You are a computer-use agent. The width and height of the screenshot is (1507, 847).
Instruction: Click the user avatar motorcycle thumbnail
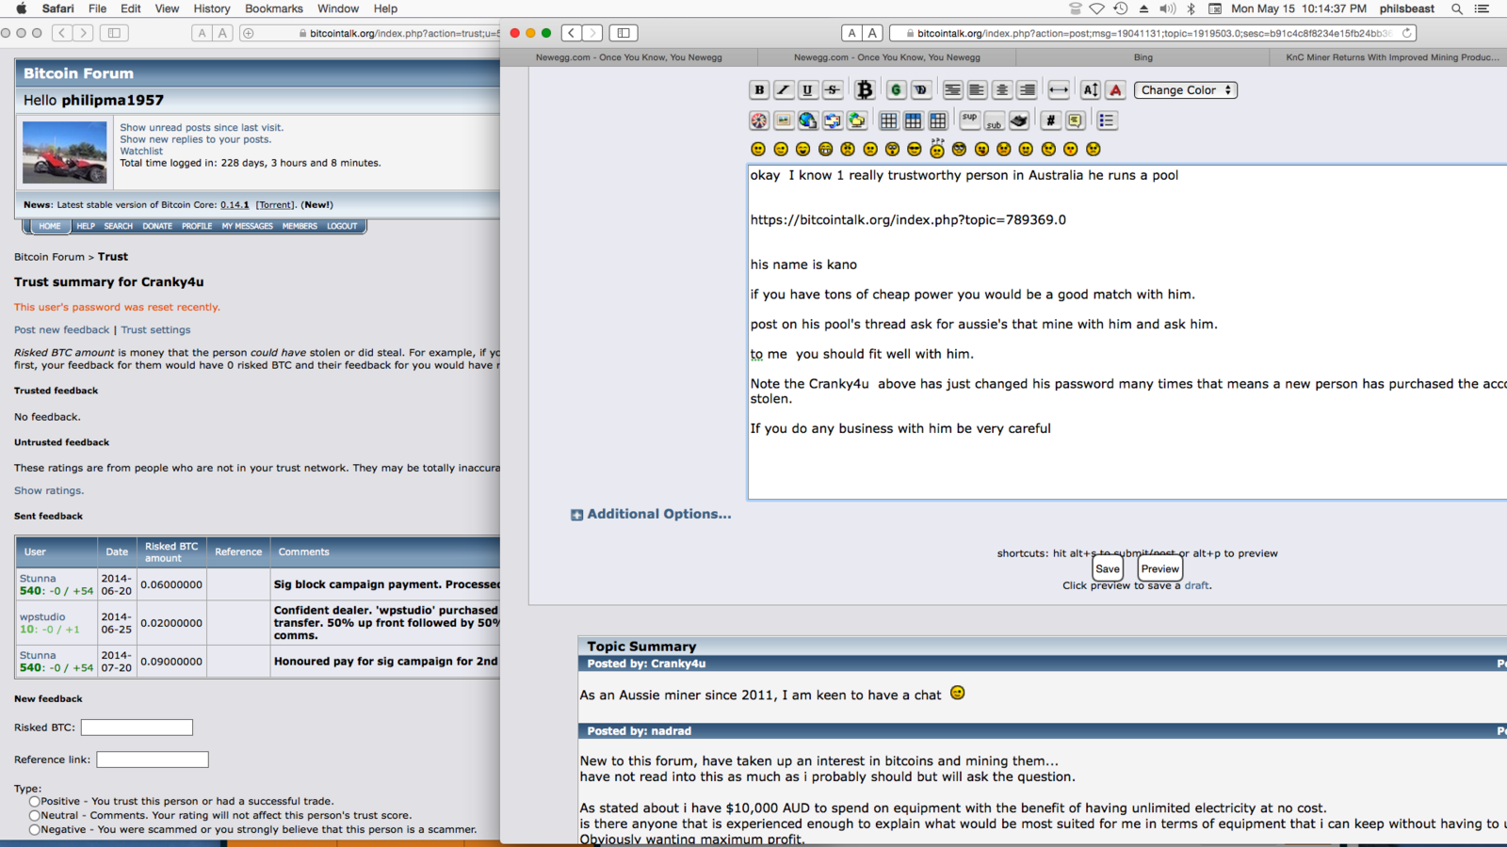[x=64, y=152]
